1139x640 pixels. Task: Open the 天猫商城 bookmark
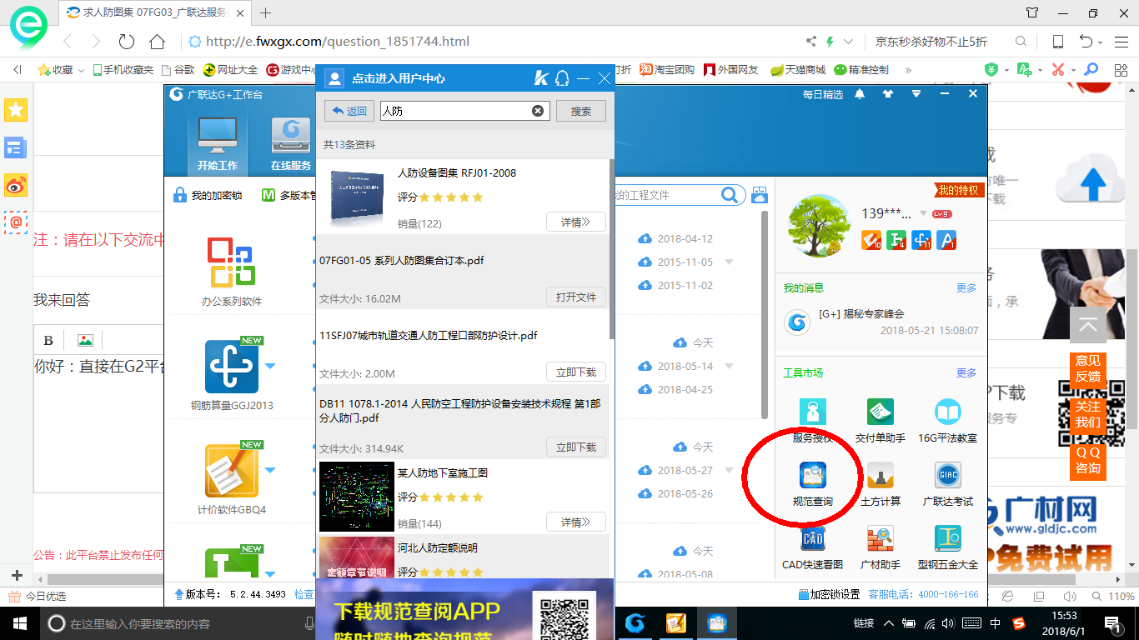pos(798,70)
